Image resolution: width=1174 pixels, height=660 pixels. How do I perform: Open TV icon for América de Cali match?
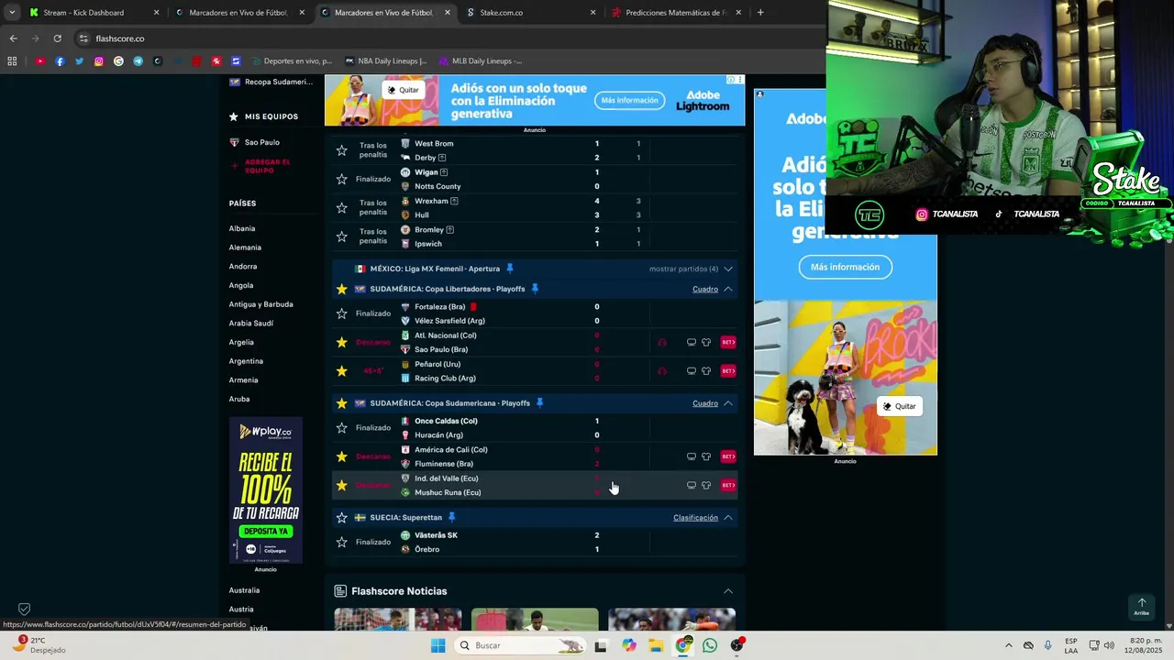click(x=692, y=456)
